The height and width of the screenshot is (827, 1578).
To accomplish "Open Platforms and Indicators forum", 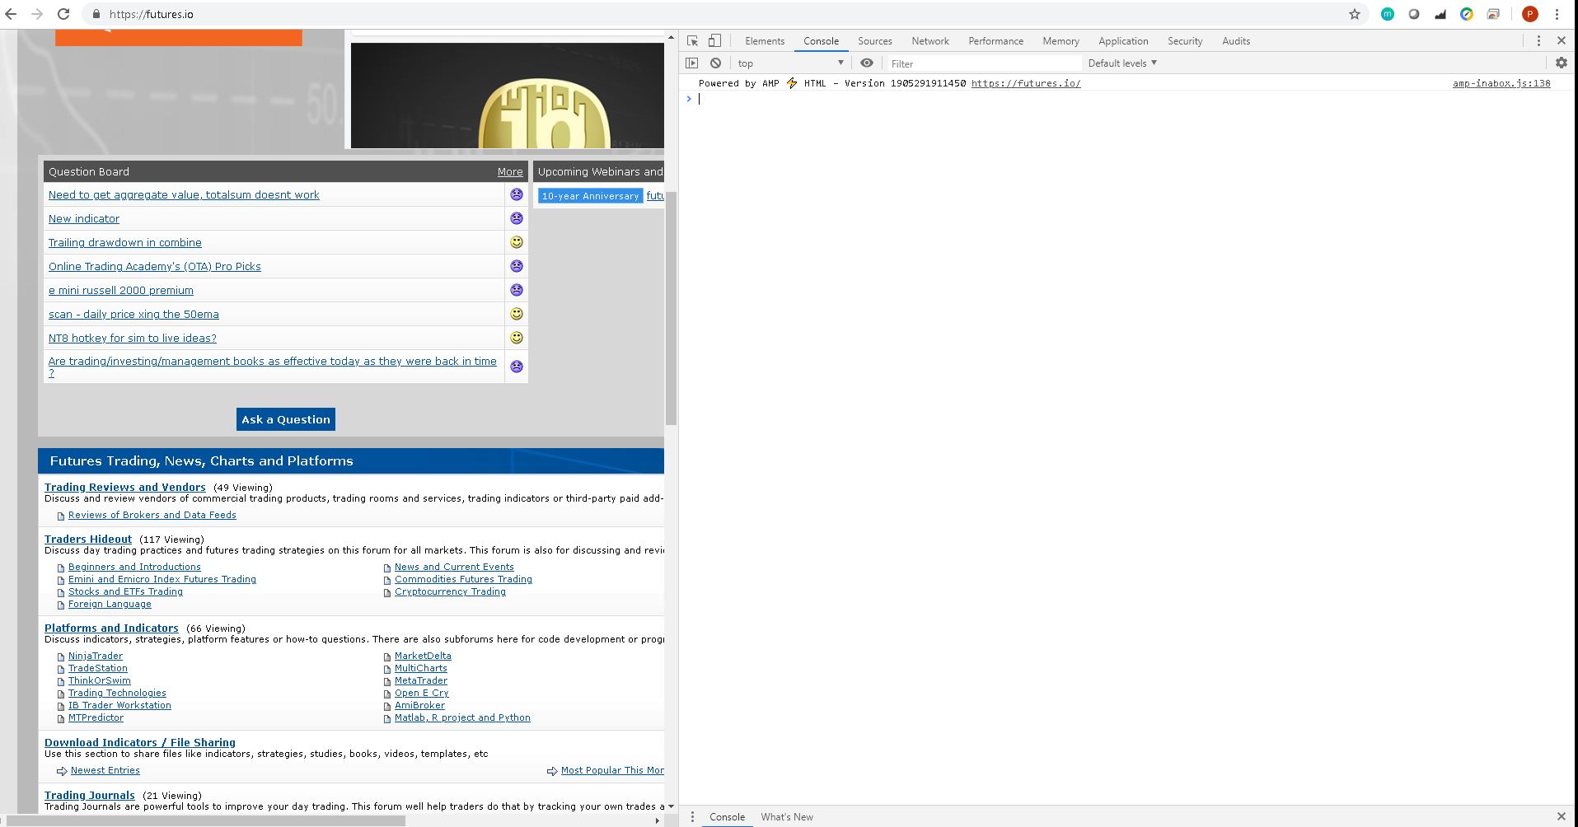I will [111, 628].
